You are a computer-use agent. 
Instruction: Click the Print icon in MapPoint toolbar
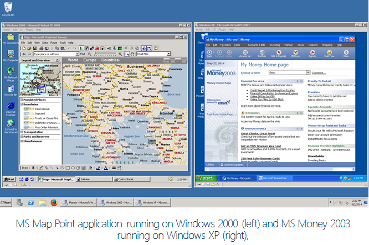tap(41, 48)
